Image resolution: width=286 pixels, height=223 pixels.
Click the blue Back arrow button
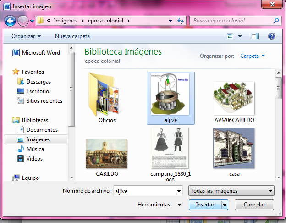pos(10,21)
